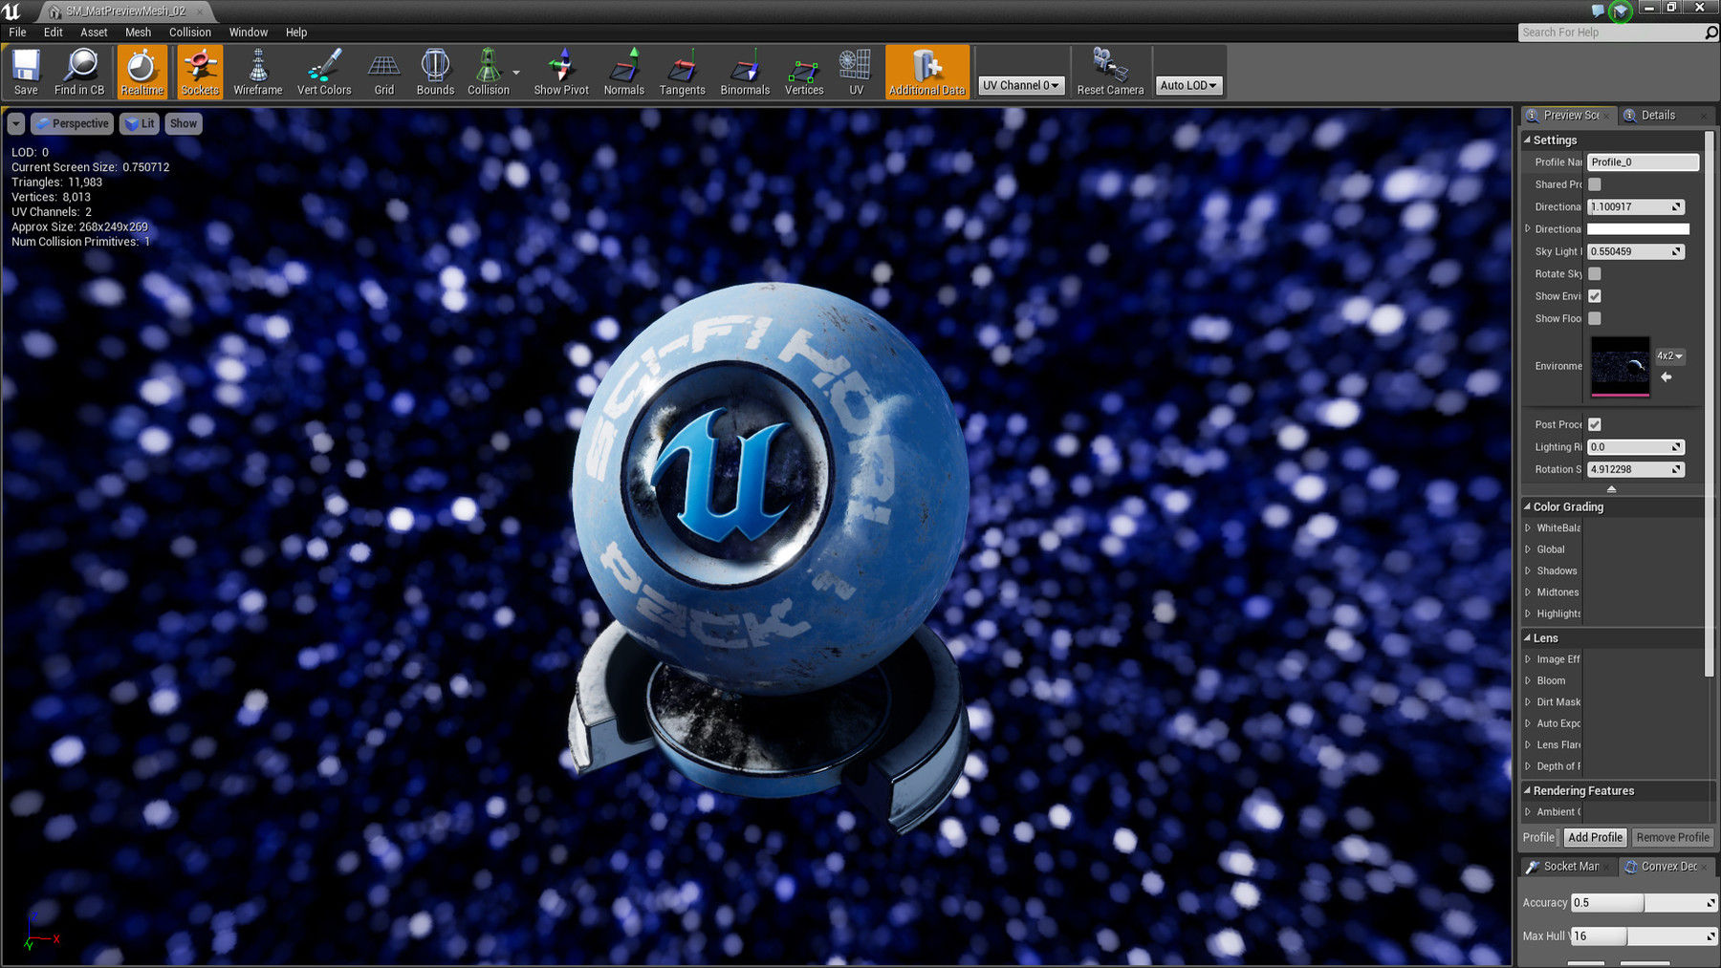This screenshot has height=968, width=1721.
Task: Click Find in CB toolbar icon
Action: coord(79,72)
